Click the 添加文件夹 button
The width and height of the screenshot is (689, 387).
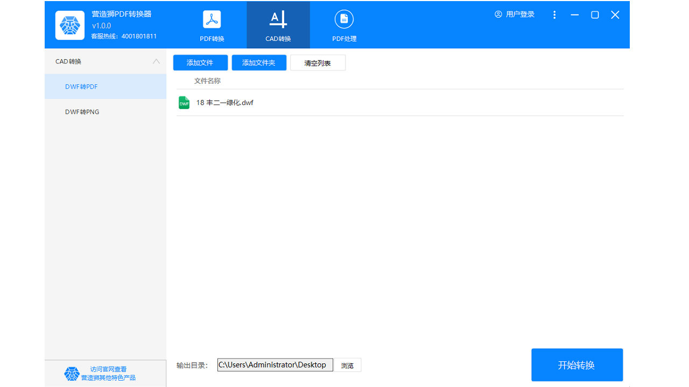259,62
